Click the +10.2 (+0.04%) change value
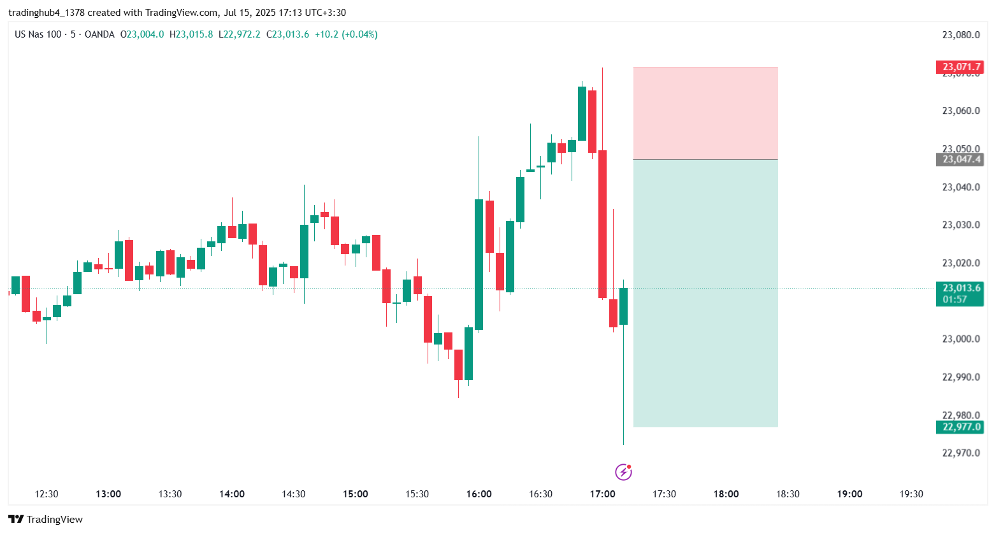The image size is (996, 533). [346, 34]
